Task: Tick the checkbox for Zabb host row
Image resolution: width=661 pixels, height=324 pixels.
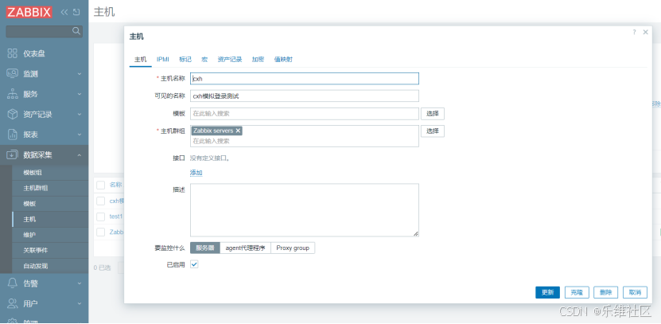Action: click(x=101, y=232)
